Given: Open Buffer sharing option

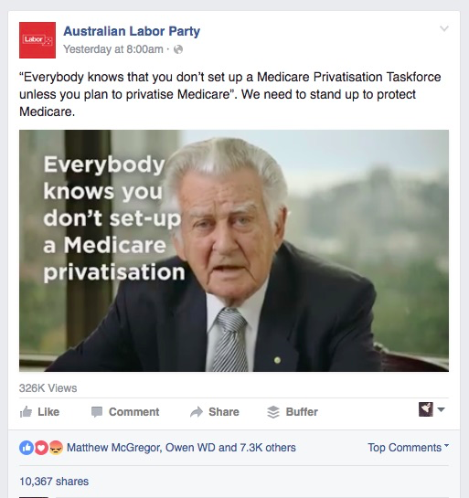Looking at the screenshot, I should click(302, 412).
